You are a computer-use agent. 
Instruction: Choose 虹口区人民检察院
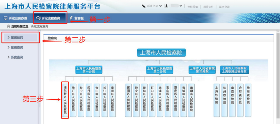point(152,100)
